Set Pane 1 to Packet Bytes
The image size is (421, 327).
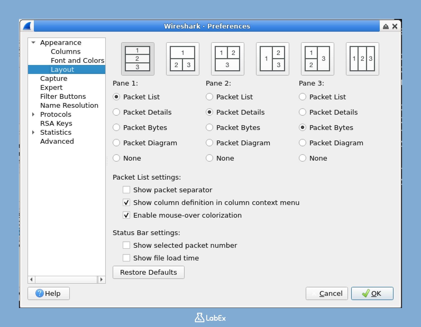coord(140,128)
